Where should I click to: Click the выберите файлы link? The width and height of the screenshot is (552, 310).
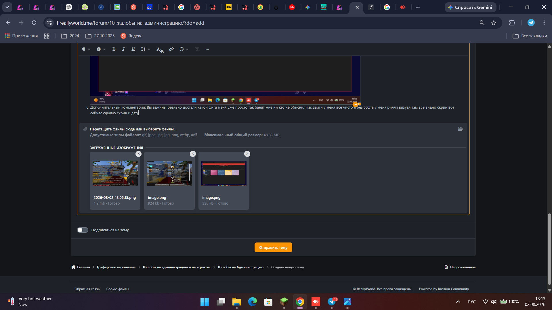[160, 129]
